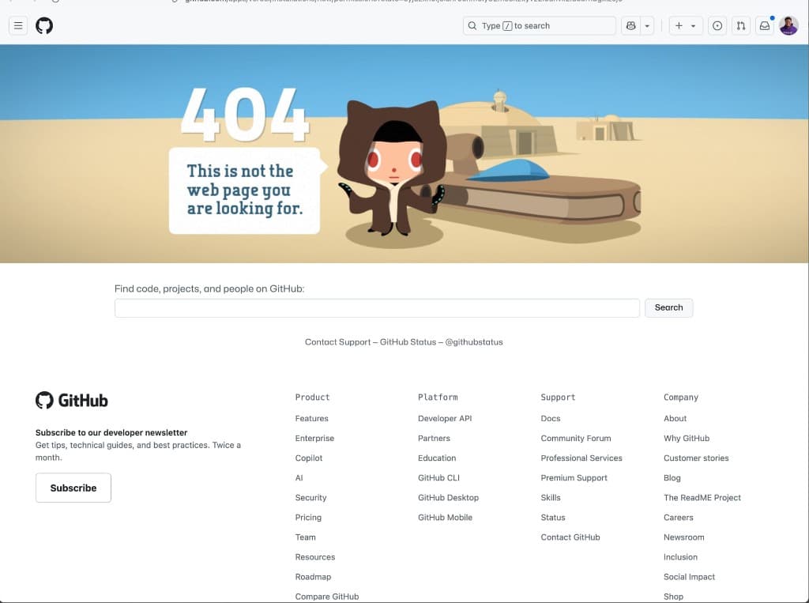This screenshot has height=603, width=809.
Task: Open the Features footer link
Action: coord(311,418)
